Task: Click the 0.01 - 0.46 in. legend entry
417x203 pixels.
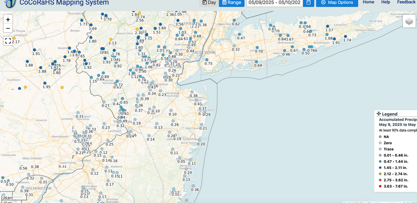Action: tap(394, 155)
